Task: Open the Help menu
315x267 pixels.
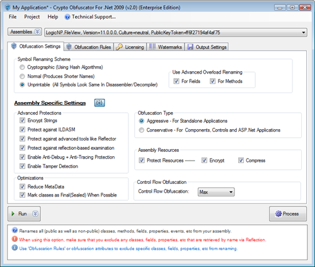Action: pos(53,17)
